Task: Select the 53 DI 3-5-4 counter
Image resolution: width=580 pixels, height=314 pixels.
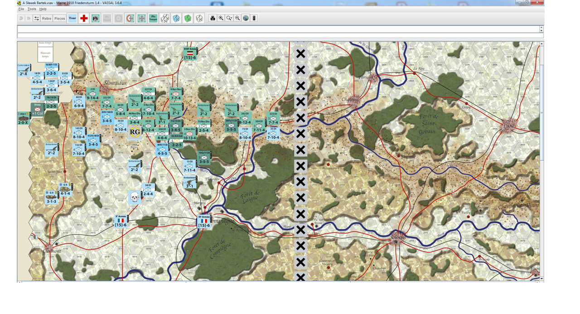Action: 65,78
